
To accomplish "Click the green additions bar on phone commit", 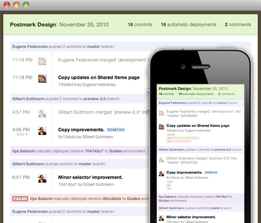I will (x=183, y=138).
